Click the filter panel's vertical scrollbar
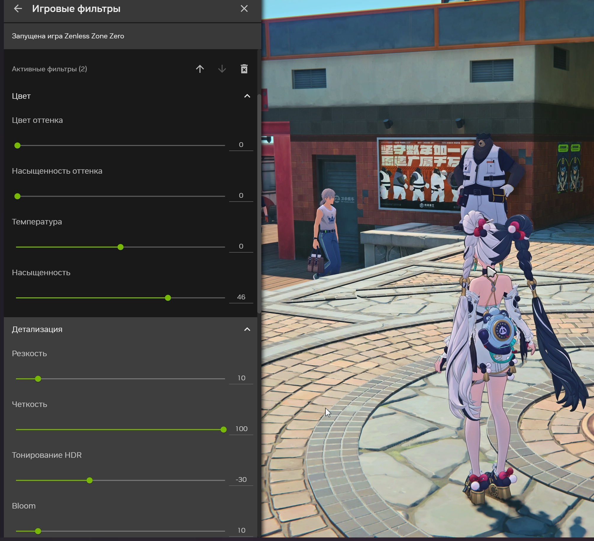594x541 pixels. [x=259, y=204]
